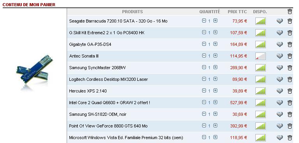Decrease quantity of G.Skill Kit Extreme2
This screenshot has height=143, width=299.
204,32
